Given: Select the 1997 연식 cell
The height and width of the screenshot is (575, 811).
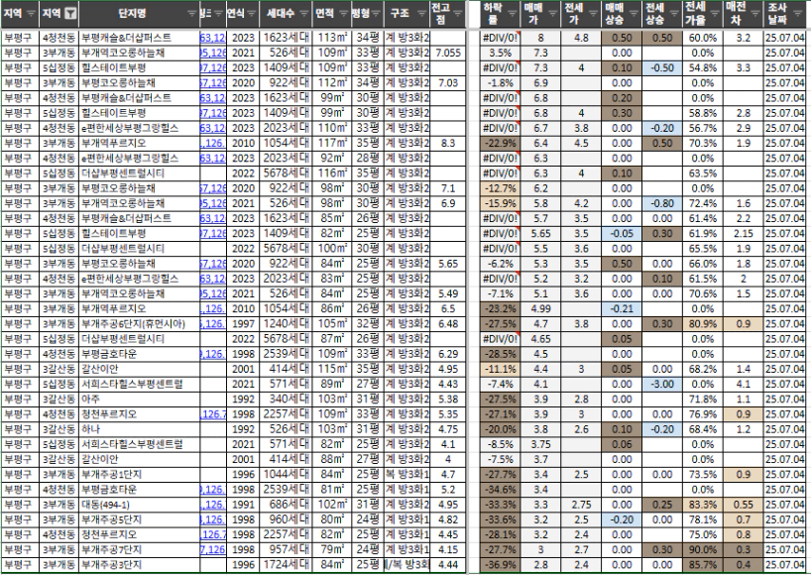Looking at the screenshot, I should pyautogui.click(x=243, y=324).
